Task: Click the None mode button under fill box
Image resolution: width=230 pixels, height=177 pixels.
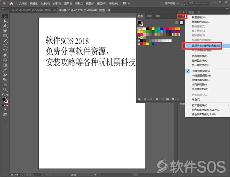Action: coord(7,105)
